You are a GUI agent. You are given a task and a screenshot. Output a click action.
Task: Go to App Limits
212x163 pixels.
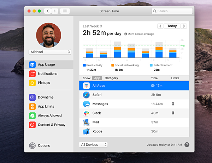click(x=46, y=106)
